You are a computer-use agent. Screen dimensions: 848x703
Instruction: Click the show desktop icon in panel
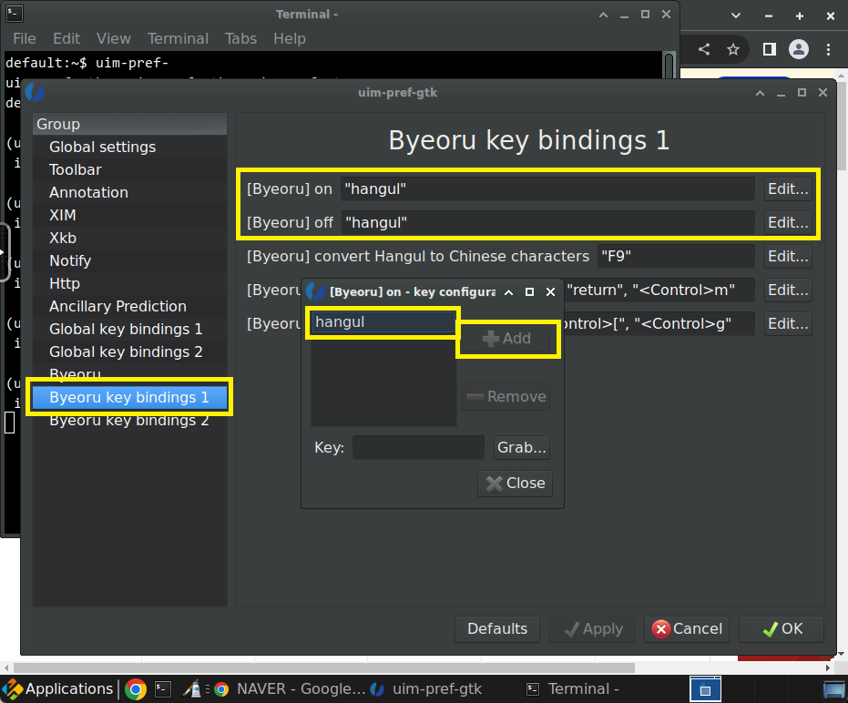[x=834, y=690]
